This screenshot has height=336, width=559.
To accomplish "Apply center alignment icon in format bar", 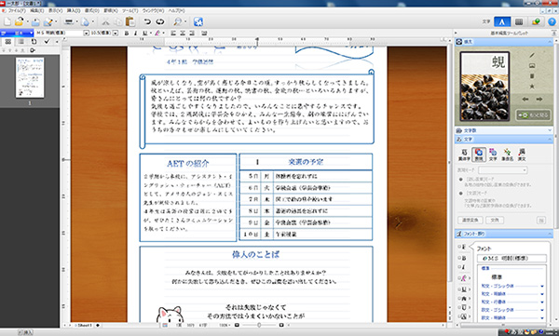I will pyautogui.click(x=183, y=34).
